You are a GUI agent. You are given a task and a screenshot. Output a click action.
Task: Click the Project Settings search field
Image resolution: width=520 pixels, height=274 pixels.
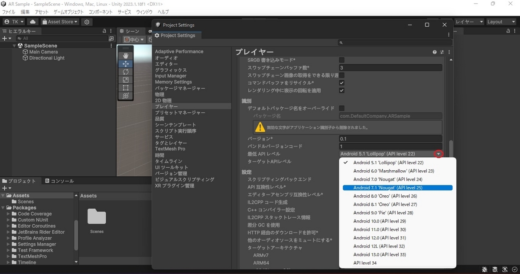(395, 43)
